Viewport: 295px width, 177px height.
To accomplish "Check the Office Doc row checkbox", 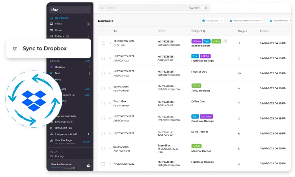I will pos(103,103).
